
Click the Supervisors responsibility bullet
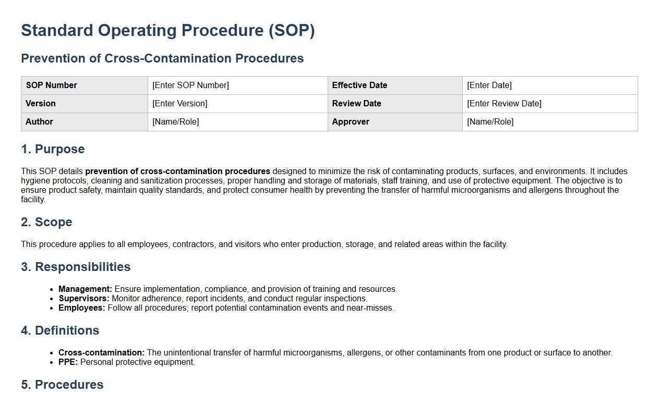coord(213,299)
